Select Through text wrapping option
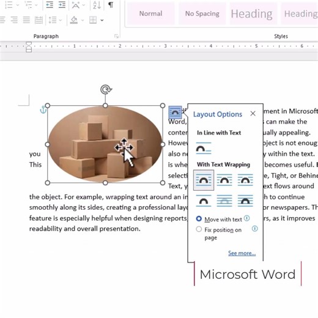This screenshot has height=318, width=318. [245, 180]
